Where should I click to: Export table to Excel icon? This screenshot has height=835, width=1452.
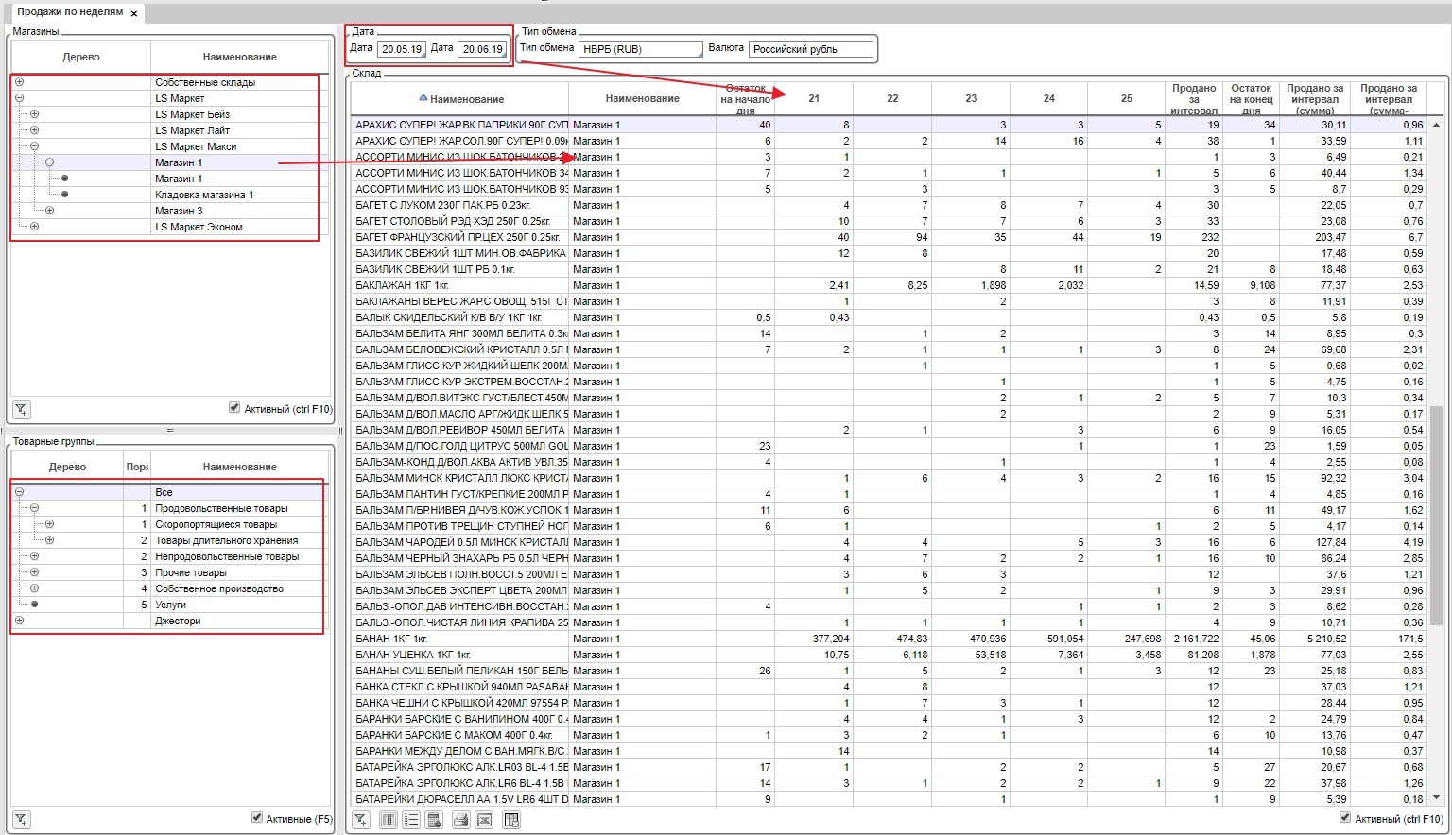[x=484, y=820]
